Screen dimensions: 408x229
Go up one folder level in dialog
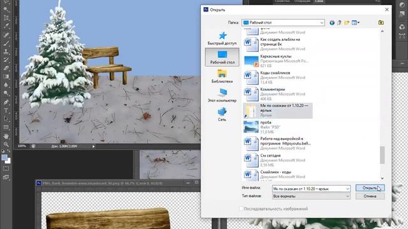(339, 23)
